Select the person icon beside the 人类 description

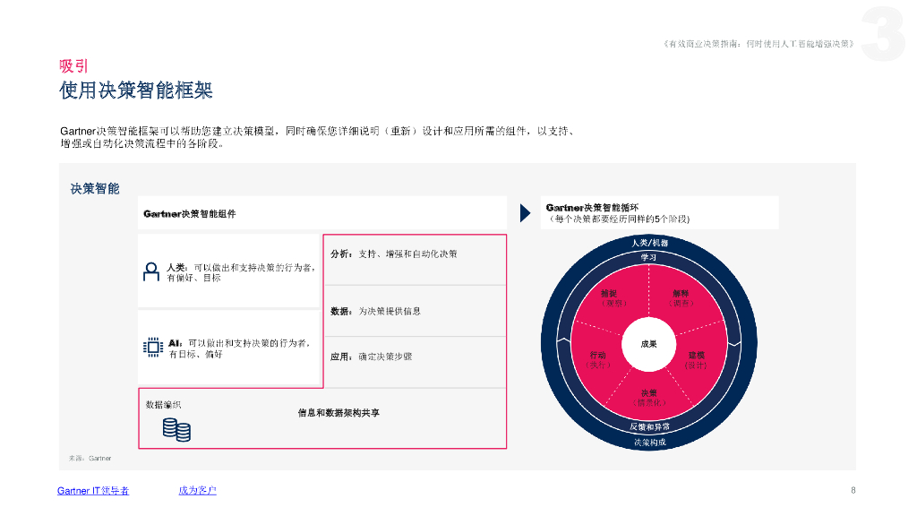tap(150, 270)
